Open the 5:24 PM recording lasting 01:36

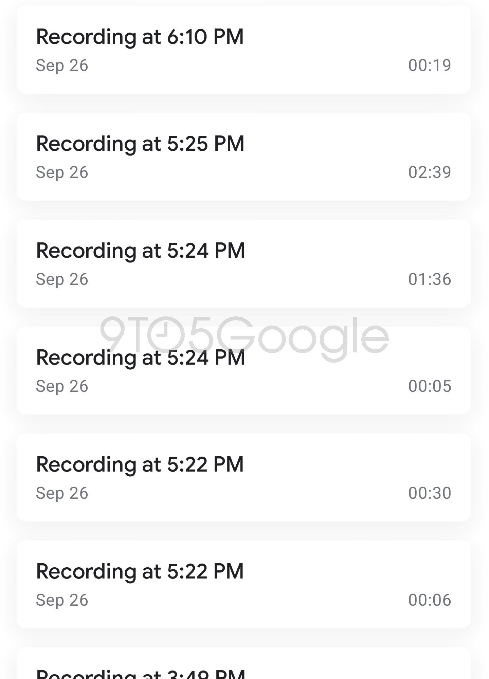coord(141,251)
